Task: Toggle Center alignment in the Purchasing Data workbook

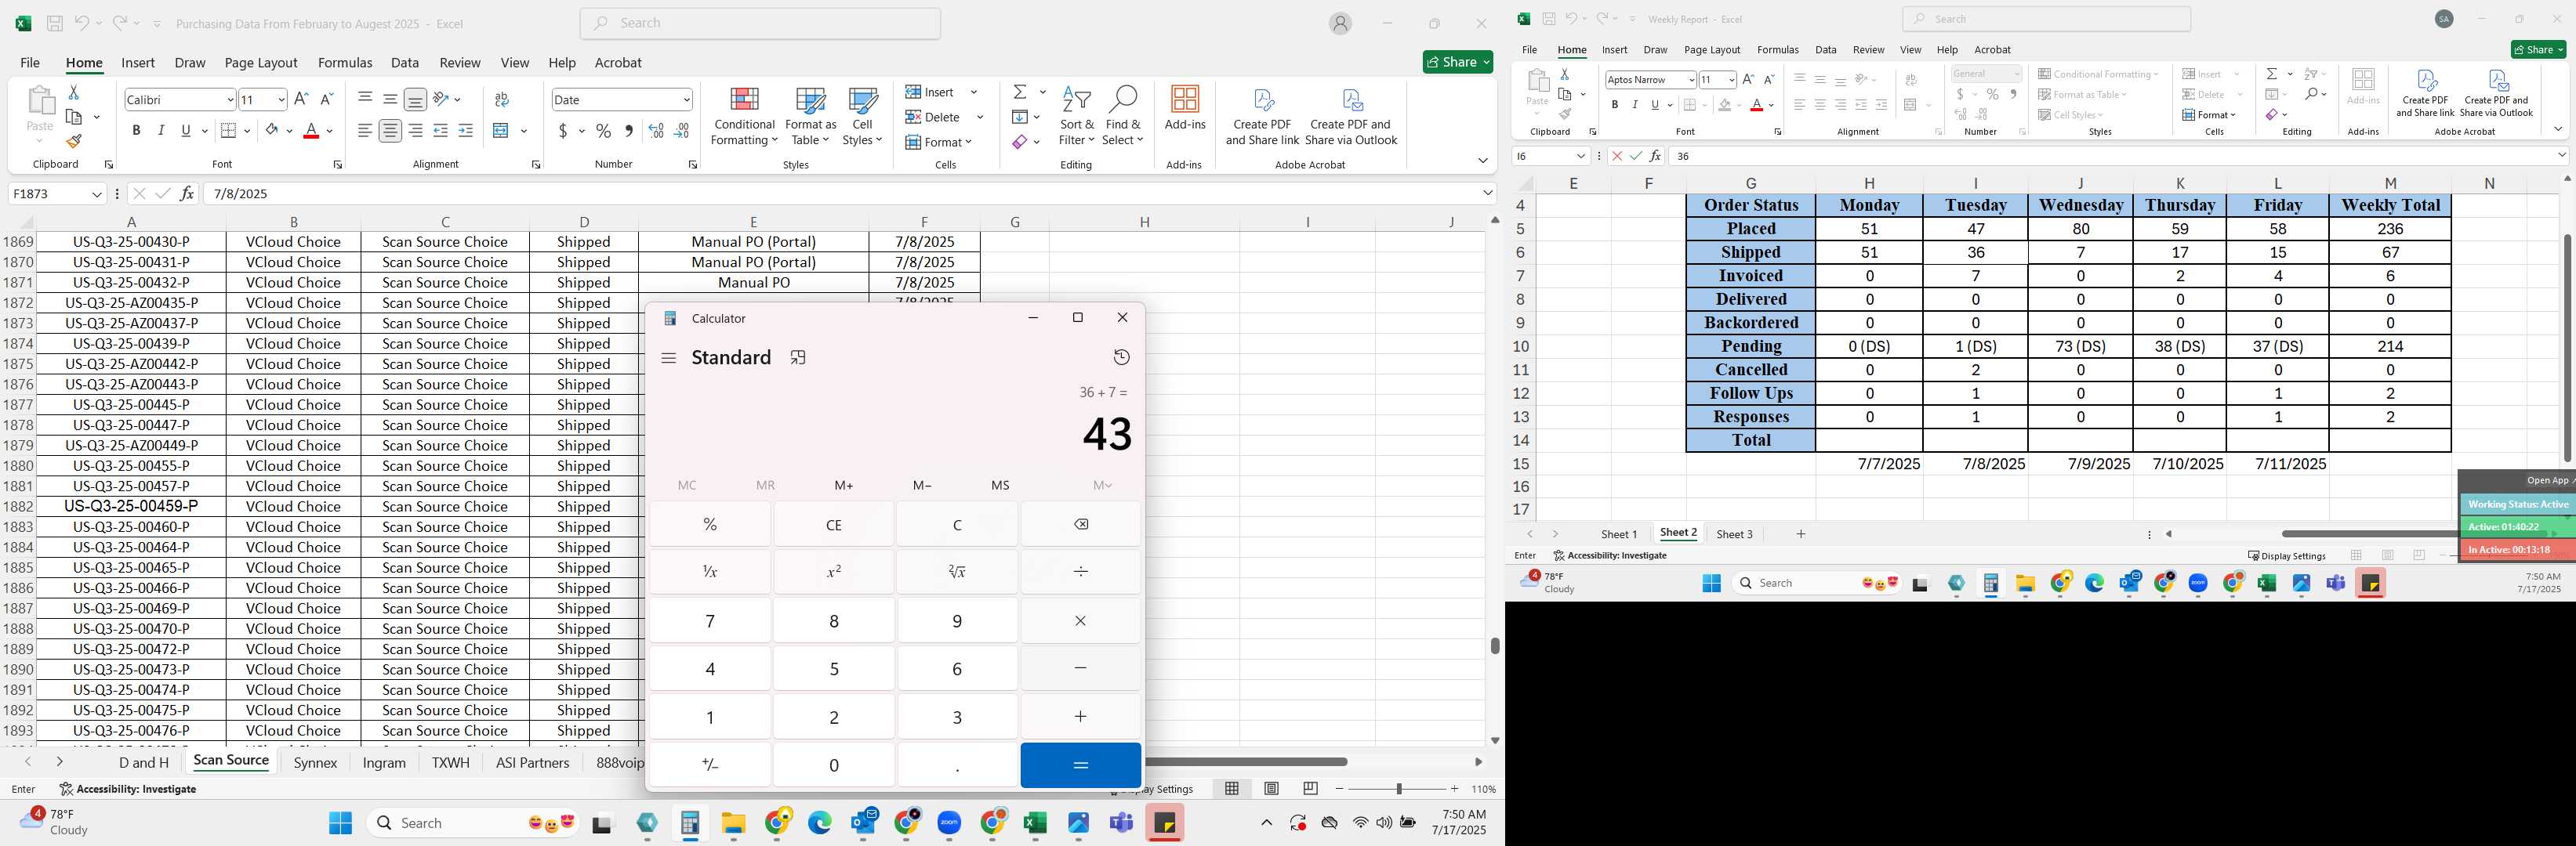Action: (x=390, y=131)
